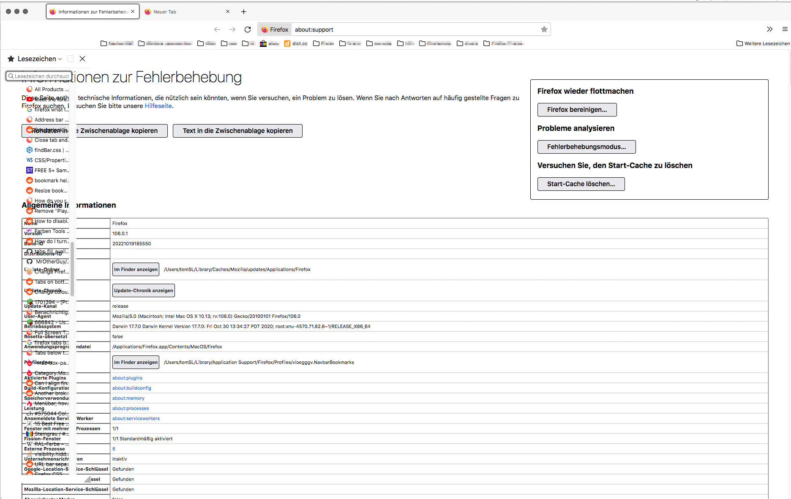Click 'Im Finder anzeigen' beside the Profiles path

pyautogui.click(x=136, y=362)
